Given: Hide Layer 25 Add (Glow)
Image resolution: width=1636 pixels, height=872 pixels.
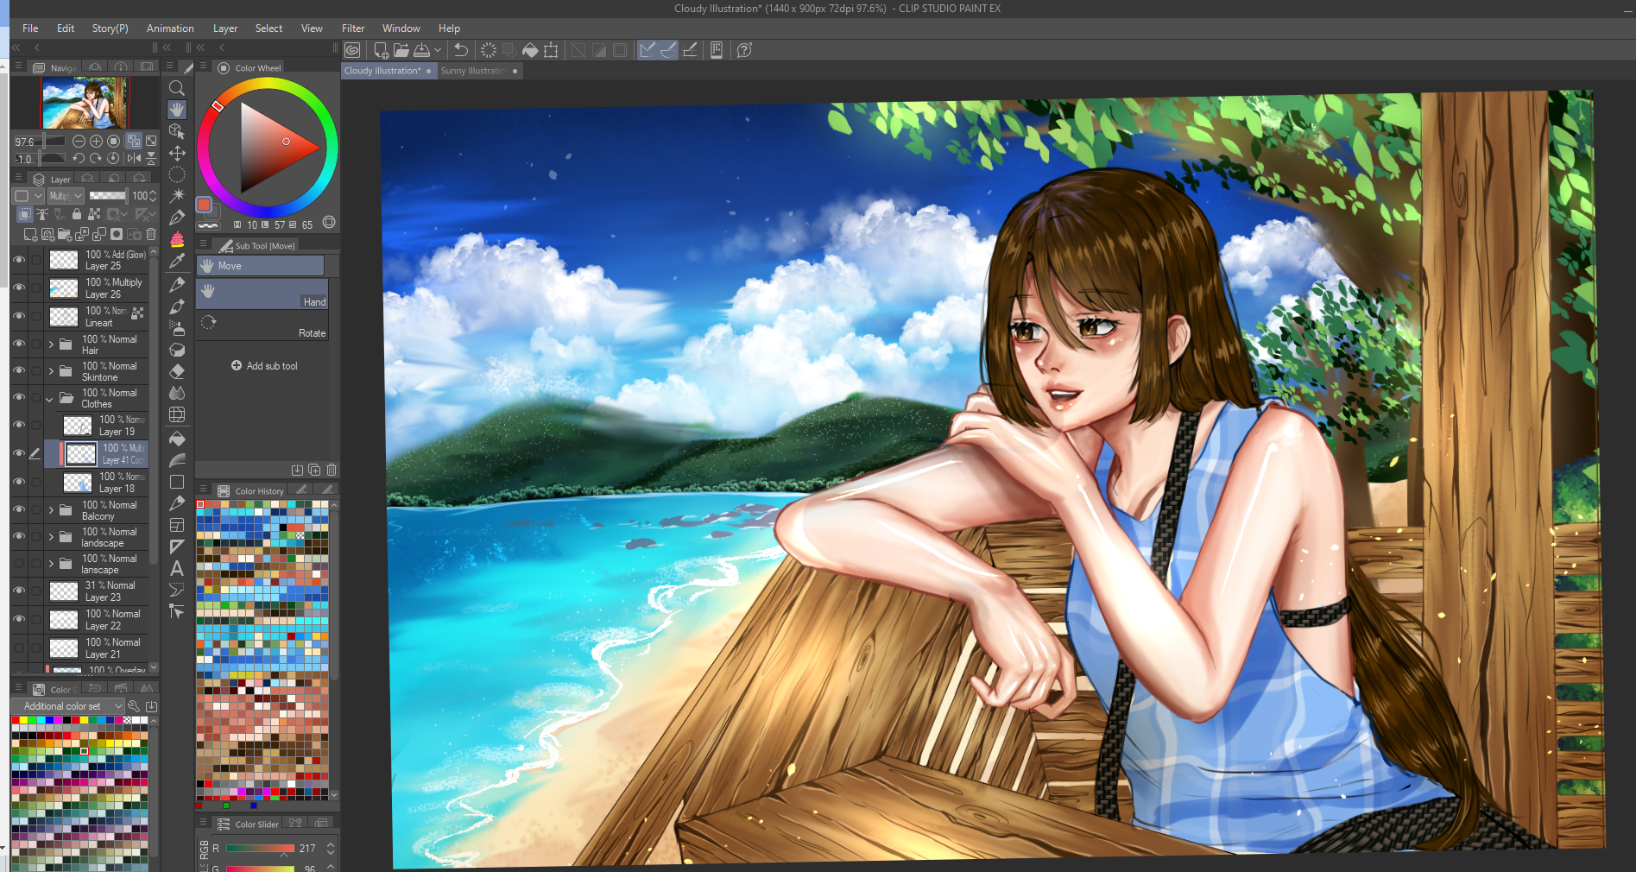Looking at the screenshot, I should tap(18, 260).
